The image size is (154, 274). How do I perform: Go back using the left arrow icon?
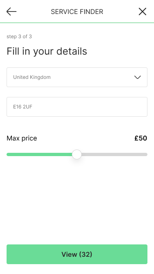pos(11,12)
